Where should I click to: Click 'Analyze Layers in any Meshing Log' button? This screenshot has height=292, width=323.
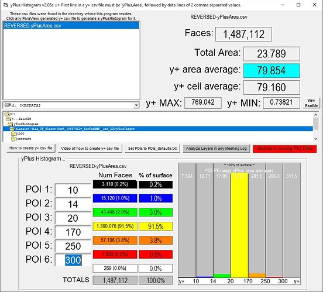[217, 149]
